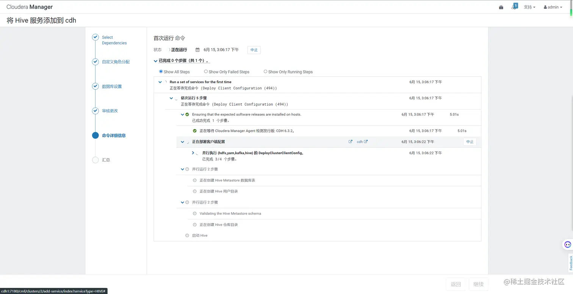Image resolution: width=573 pixels, height=294 pixels.
Task: Click the 5.01s duration of Ensuring row
Action: tap(454, 114)
